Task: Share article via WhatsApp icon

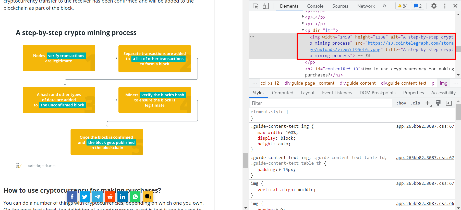Action: coord(135,197)
